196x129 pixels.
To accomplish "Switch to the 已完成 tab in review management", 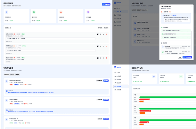I will pos(12,74).
